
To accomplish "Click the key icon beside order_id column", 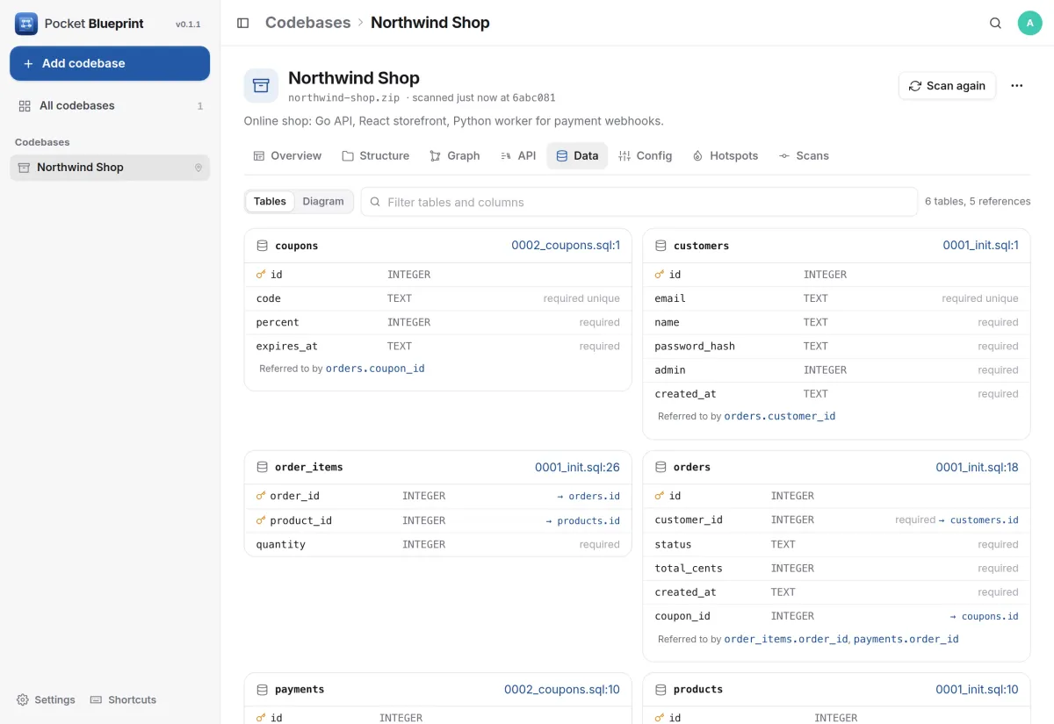I will [261, 496].
